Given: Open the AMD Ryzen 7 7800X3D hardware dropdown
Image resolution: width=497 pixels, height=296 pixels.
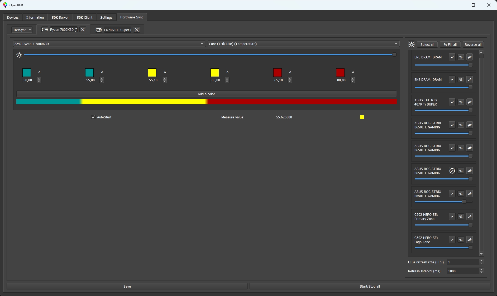Looking at the screenshot, I should [109, 44].
